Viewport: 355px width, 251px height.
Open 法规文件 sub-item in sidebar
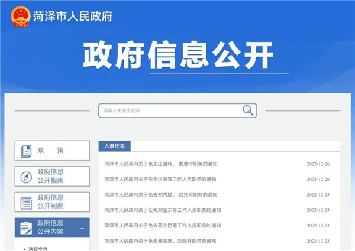38,249
